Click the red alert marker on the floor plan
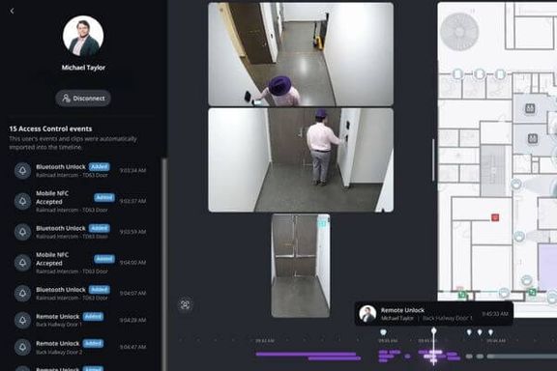 tap(495, 217)
